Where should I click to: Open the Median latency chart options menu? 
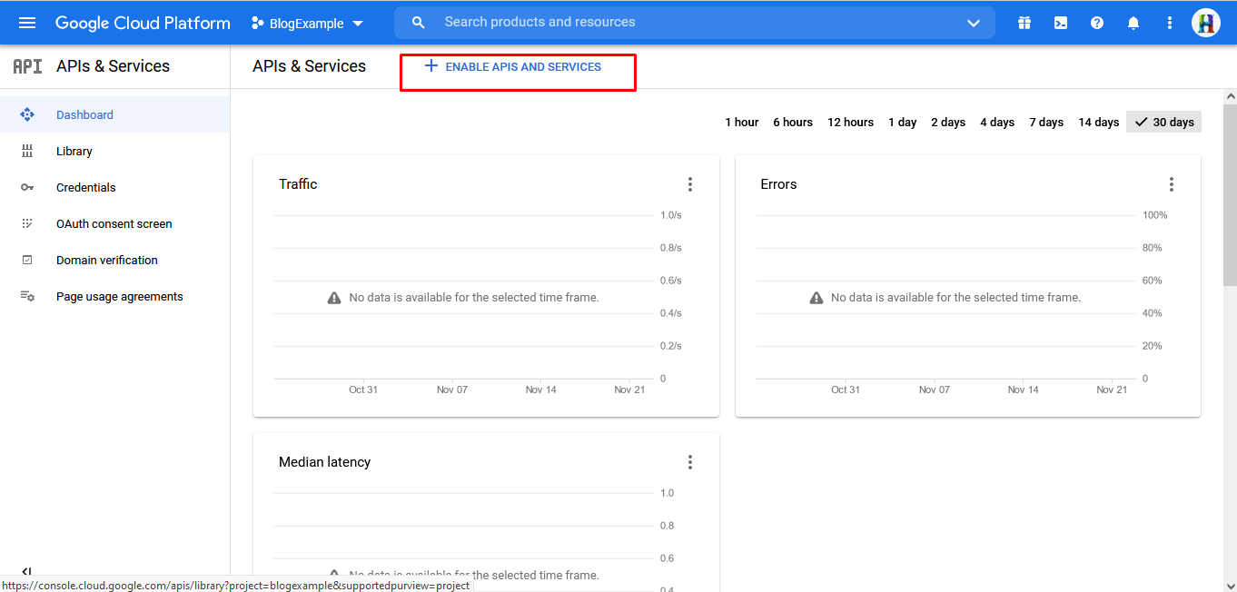(x=690, y=462)
